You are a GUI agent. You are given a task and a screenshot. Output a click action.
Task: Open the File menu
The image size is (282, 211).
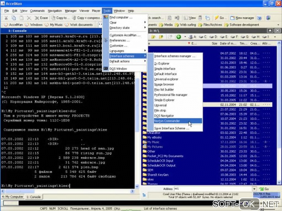pyautogui.click(x=7, y=11)
